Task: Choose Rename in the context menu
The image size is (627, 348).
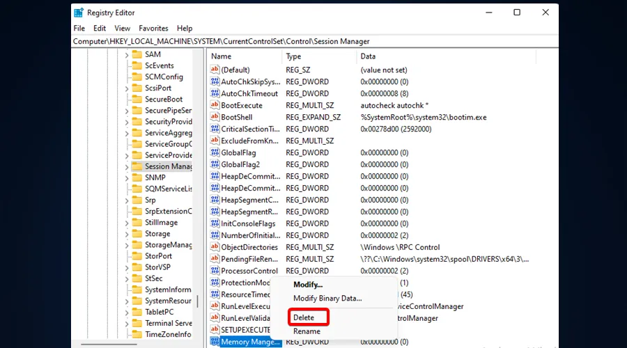Action: pos(307,331)
